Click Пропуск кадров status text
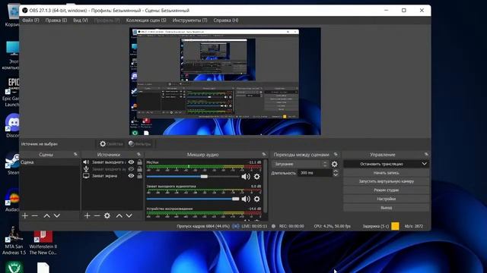487x273 pixels. 203,226
